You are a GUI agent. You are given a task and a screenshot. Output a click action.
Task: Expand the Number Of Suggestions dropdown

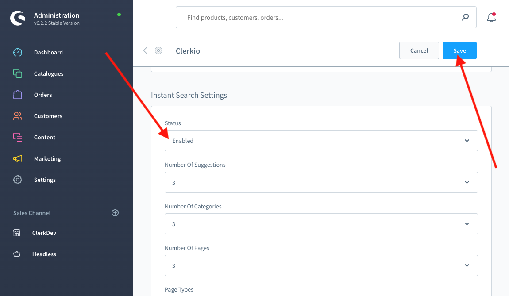coord(321,182)
